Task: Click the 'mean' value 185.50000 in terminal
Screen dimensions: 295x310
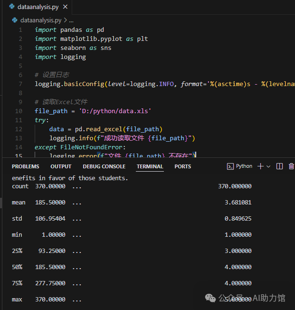Action: (50, 203)
